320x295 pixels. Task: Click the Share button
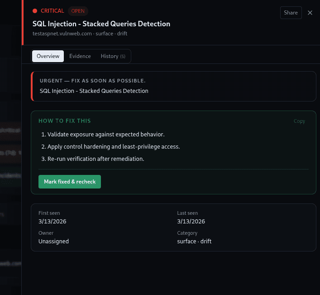click(291, 13)
